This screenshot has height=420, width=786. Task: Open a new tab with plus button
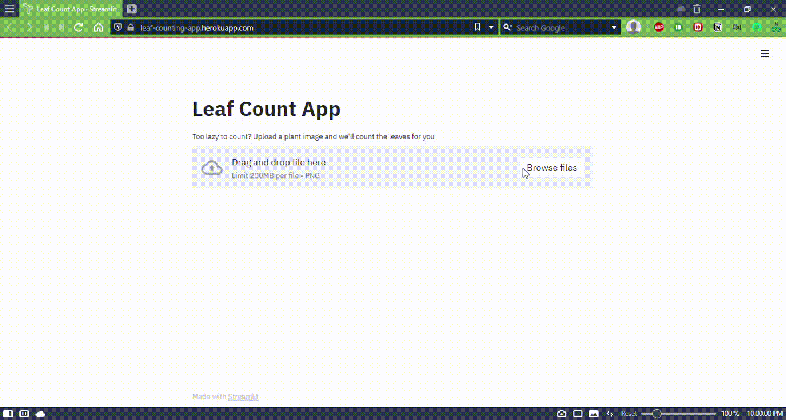point(132,9)
